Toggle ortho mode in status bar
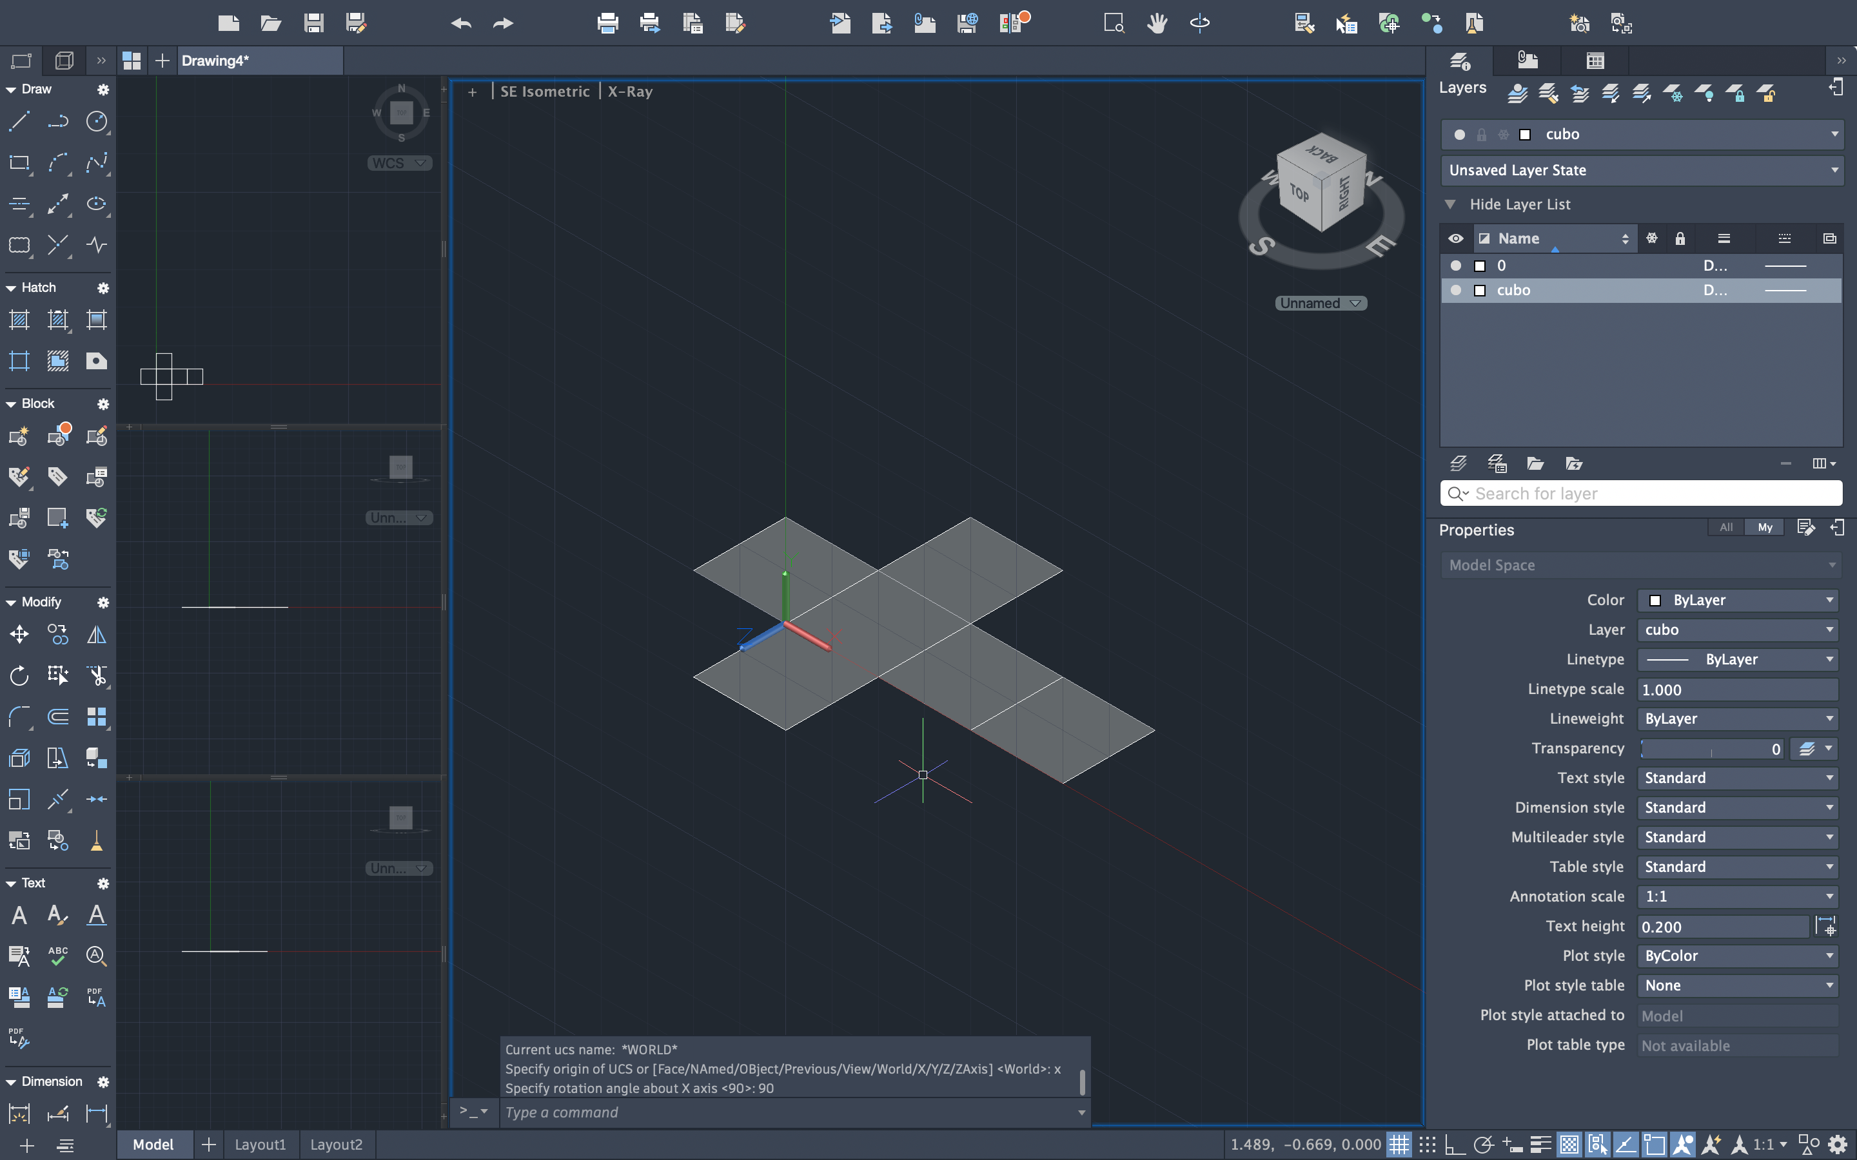The image size is (1857, 1160). (1455, 1145)
